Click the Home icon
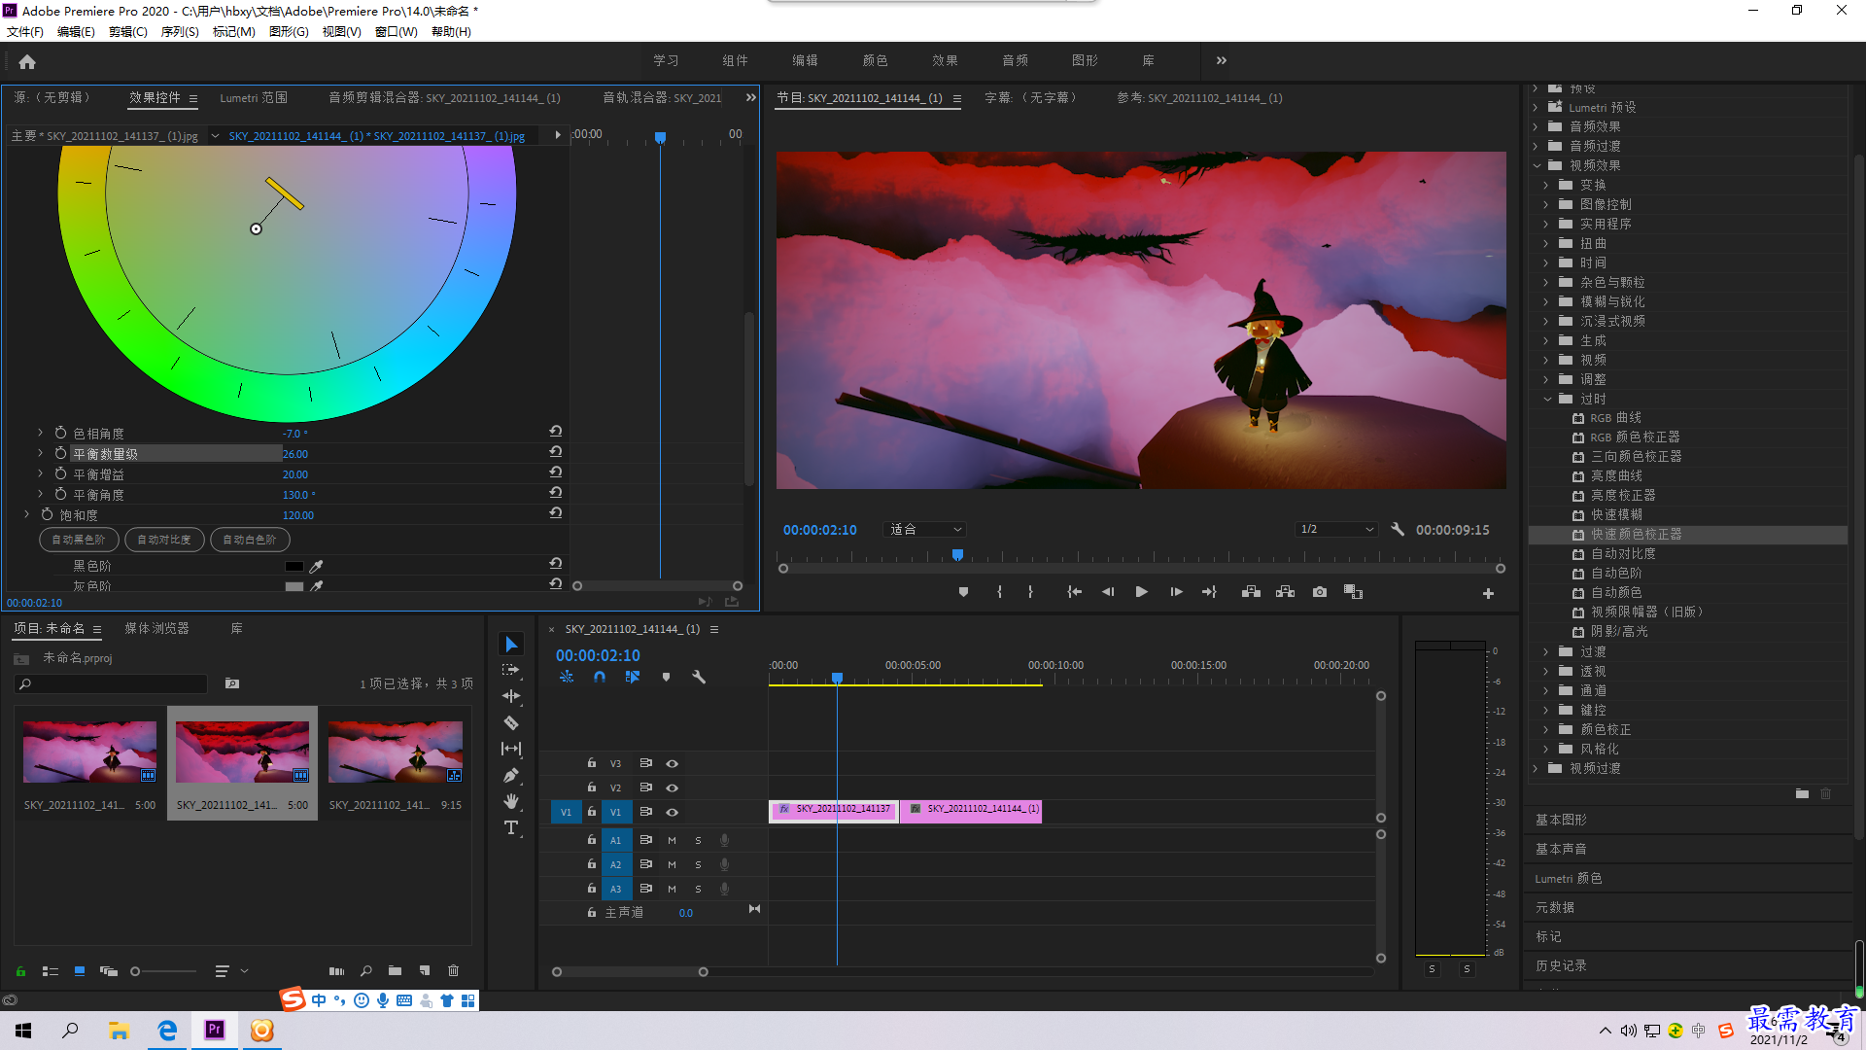 [x=27, y=61]
